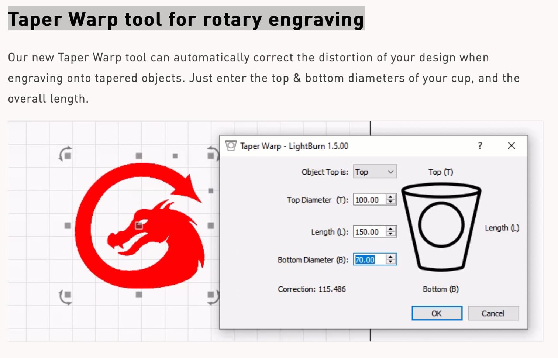Click the Object Top is label

click(x=325, y=172)
